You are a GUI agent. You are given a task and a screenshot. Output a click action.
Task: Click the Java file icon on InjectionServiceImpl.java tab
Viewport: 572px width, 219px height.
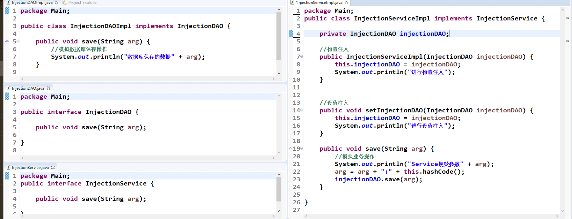click(x=292, y=3)
